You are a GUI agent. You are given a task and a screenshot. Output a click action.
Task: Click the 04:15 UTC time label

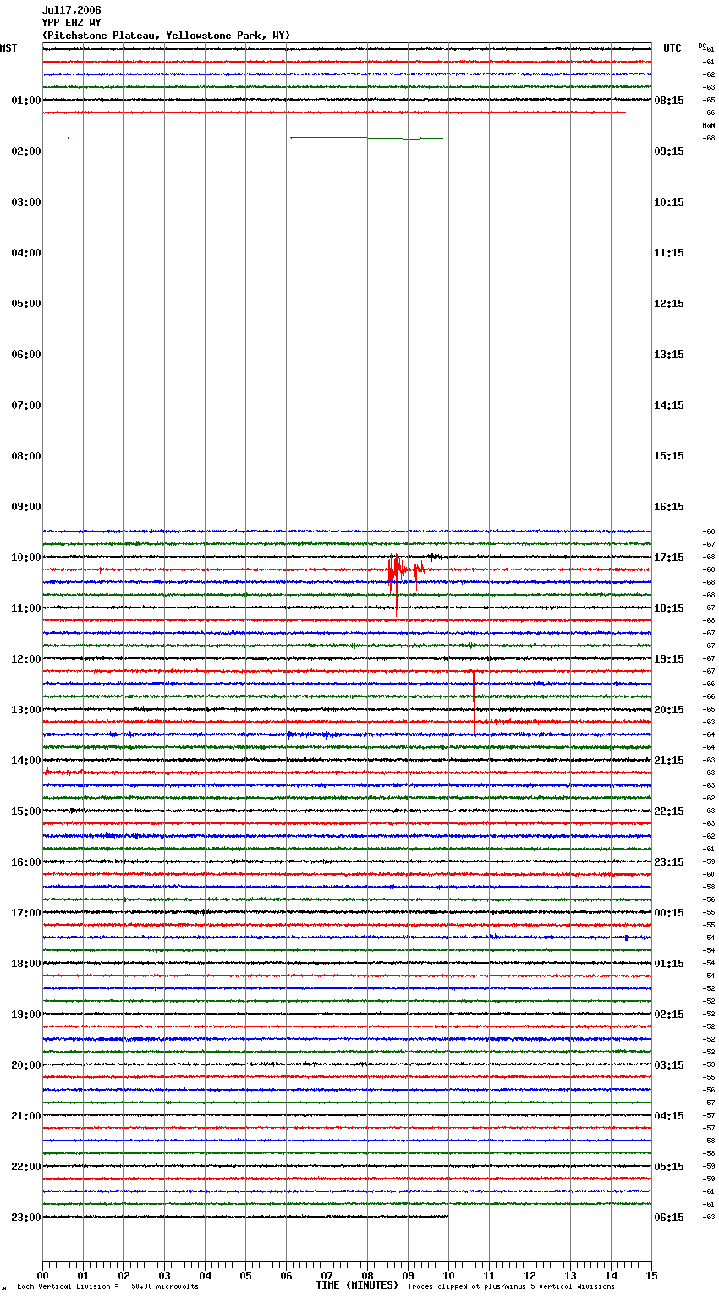669,1116
